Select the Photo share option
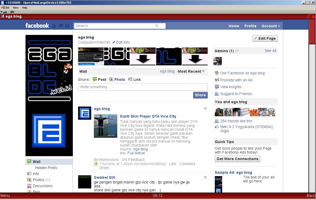The width and height of the screenshot is (316, 200). pyautogui.click(x=117, y=80)
